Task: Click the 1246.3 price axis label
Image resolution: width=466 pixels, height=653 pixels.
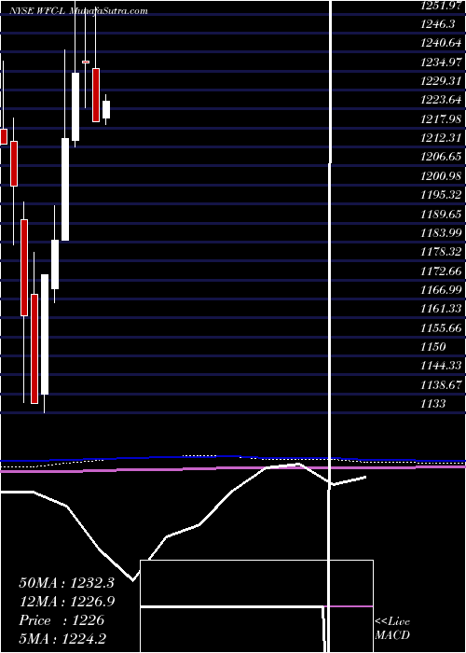Action: click(438, 24)
